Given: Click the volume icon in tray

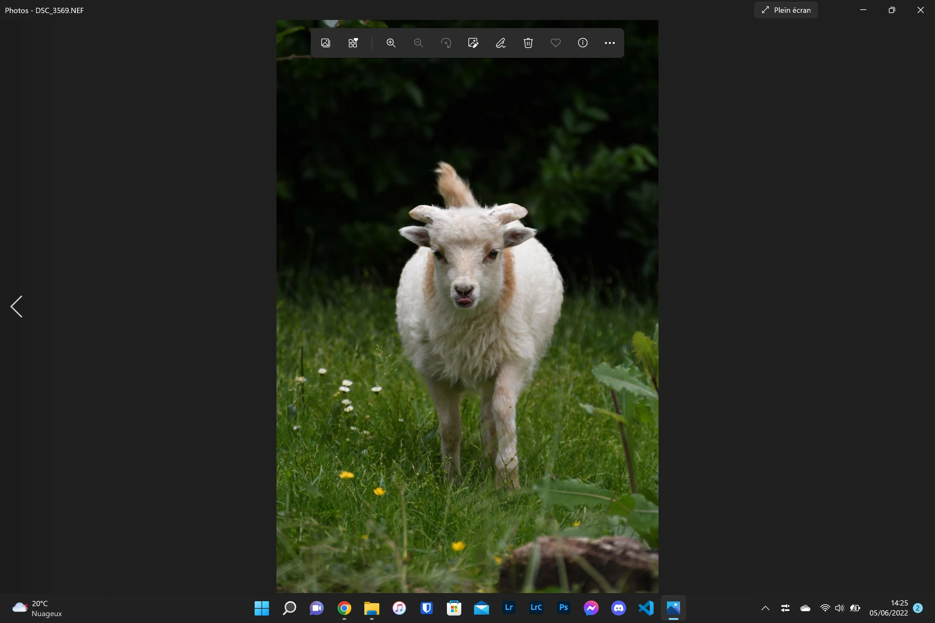Looking at the screenshot, I should [x=839, y=608].
